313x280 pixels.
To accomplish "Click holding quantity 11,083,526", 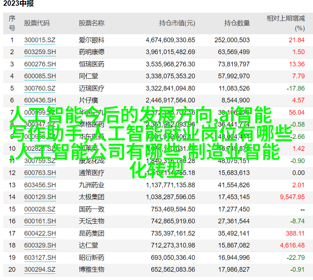I will pyautogui.click(x=234, y=88).
